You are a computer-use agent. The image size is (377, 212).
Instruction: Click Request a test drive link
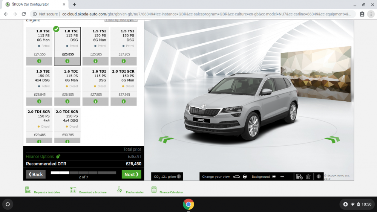coord(47,192)
